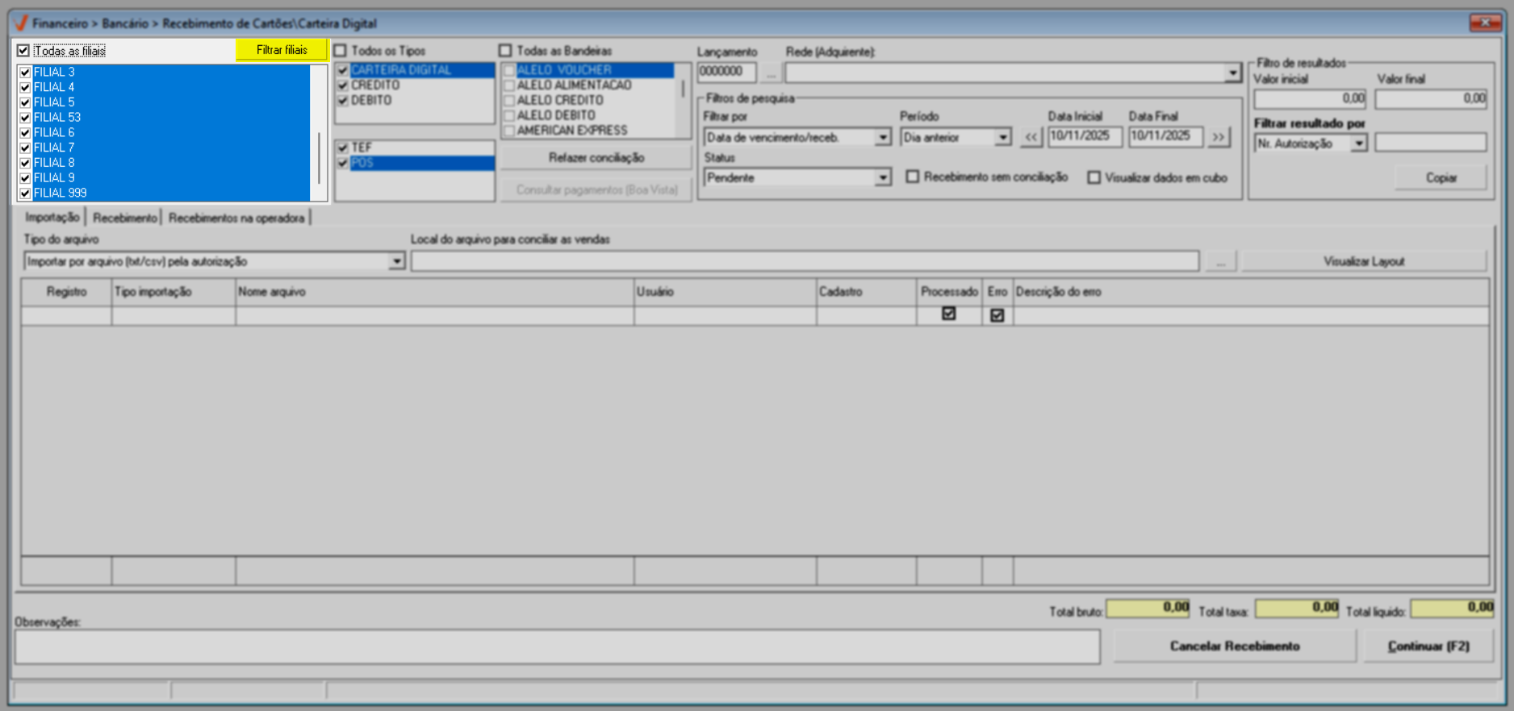Viewport: 1514px width, 711px height.
Task: Expand the Rede (Adquirente) dropdown
Action: (1232, 73)
